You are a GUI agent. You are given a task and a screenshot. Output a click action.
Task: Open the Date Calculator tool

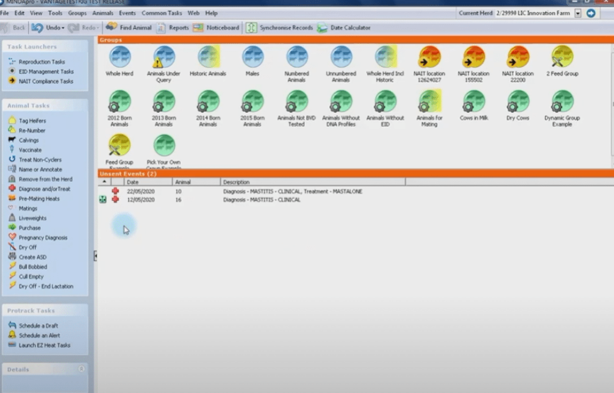pyautogui.click(x=344, y=27)
